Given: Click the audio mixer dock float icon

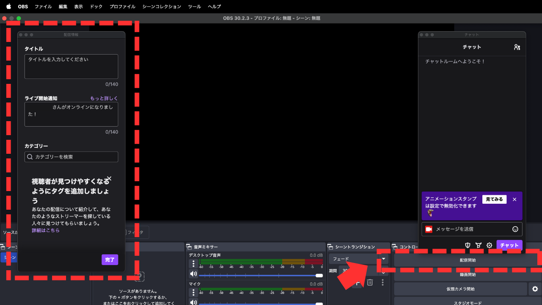Looking at the screenshot, I should pos(189,247).
